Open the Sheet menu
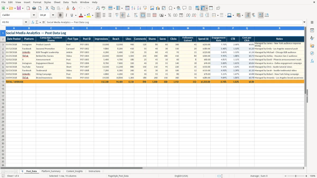The width and height of the screenshot is (317, 178). (x=57, y=2)
